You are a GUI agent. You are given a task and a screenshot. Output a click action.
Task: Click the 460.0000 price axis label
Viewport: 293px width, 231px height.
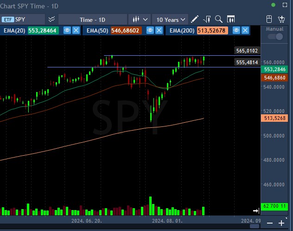click(x=274, y=185)
